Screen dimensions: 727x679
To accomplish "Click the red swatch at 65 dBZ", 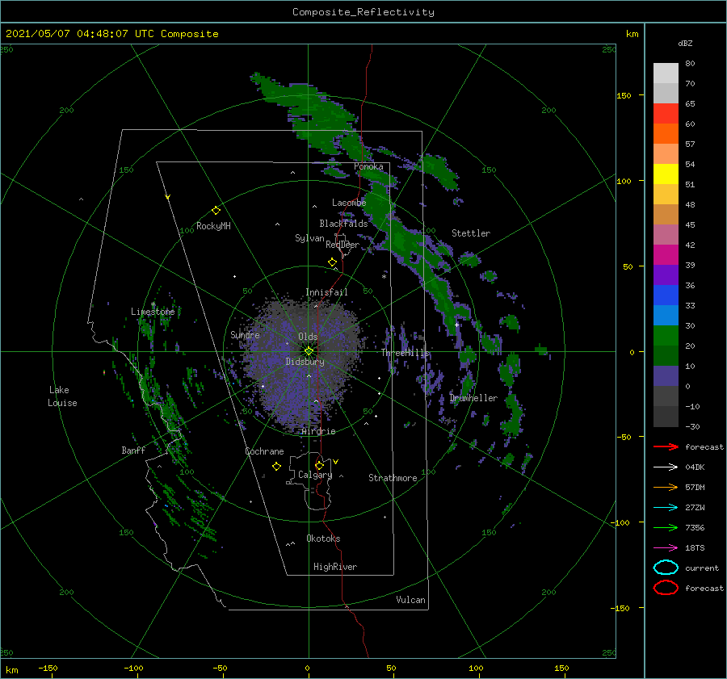I will (x=666, y=113).
